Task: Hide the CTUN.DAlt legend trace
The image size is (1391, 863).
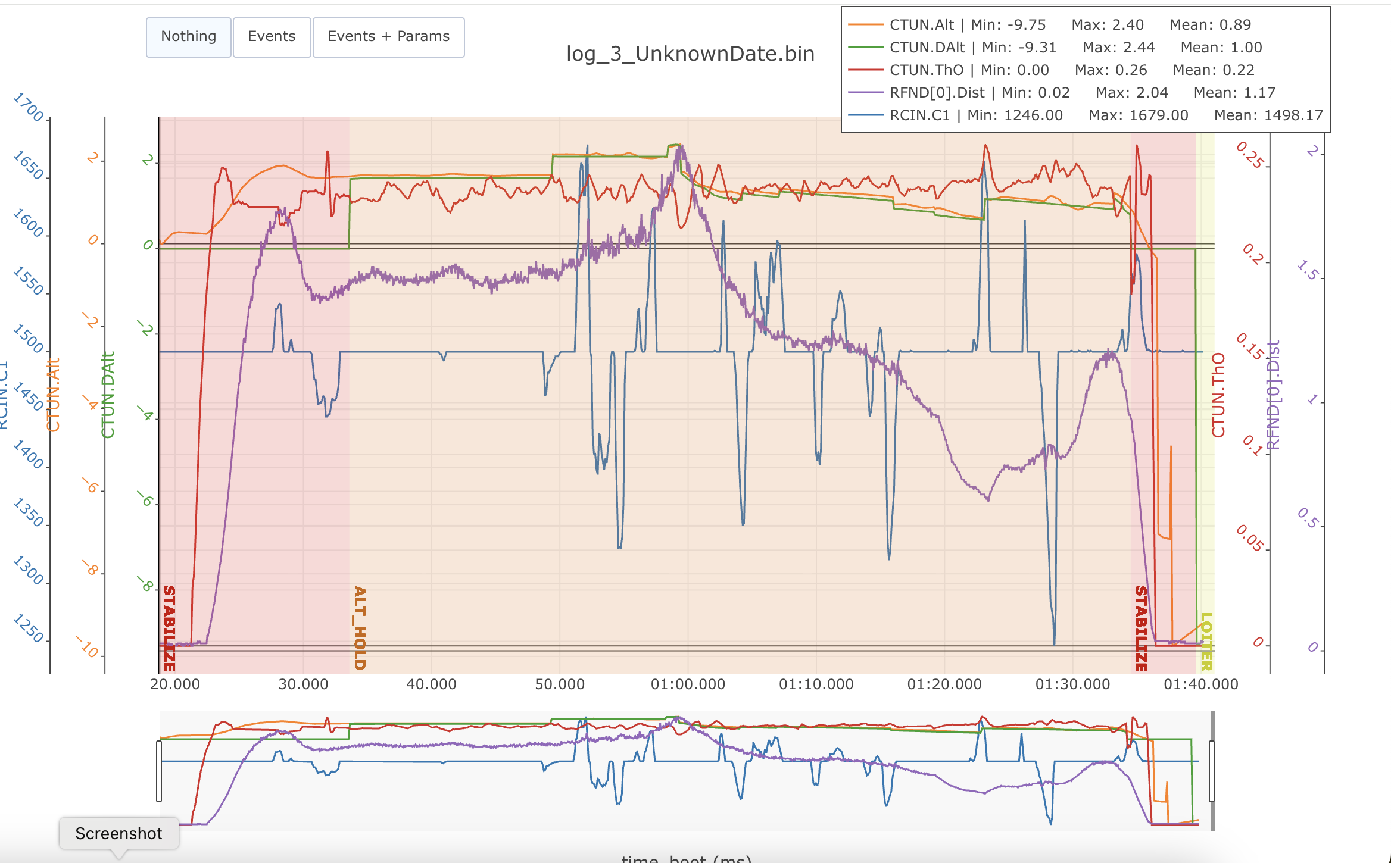Action: [927, 48]
